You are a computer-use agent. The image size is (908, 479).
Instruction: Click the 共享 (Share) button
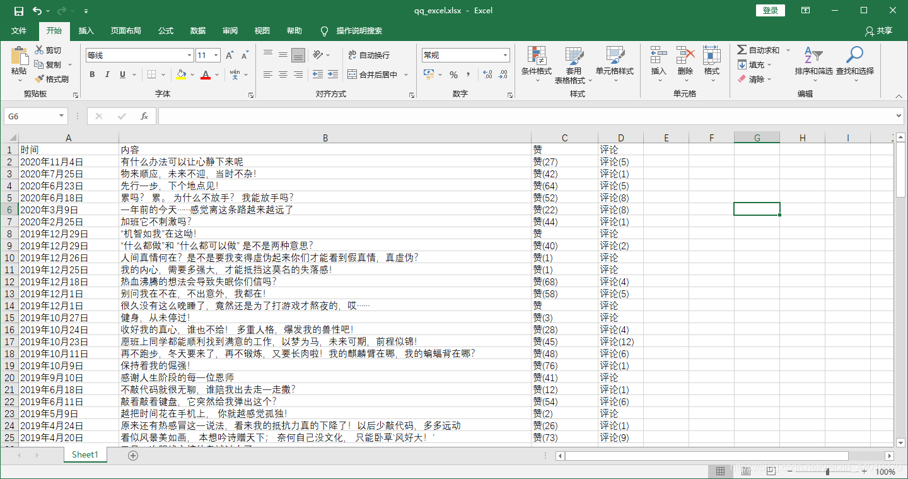click(879, 31)
